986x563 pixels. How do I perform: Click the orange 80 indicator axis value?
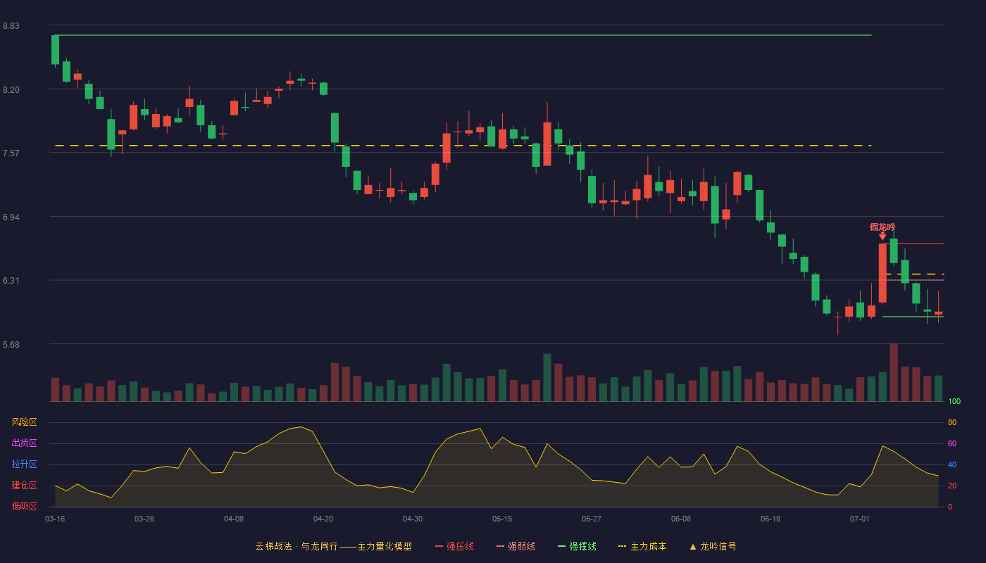952,423
